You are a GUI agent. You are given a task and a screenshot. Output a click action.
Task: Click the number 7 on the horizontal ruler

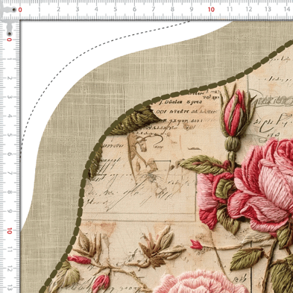point(154,9)
